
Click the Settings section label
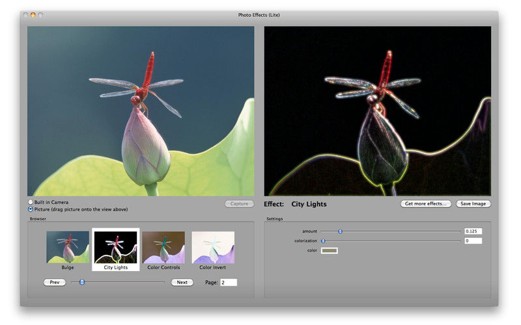click(274, 219)
